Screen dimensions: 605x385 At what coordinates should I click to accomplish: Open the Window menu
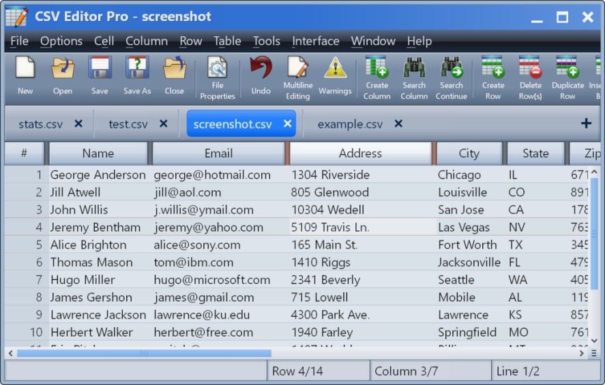(x=373, y=41)
